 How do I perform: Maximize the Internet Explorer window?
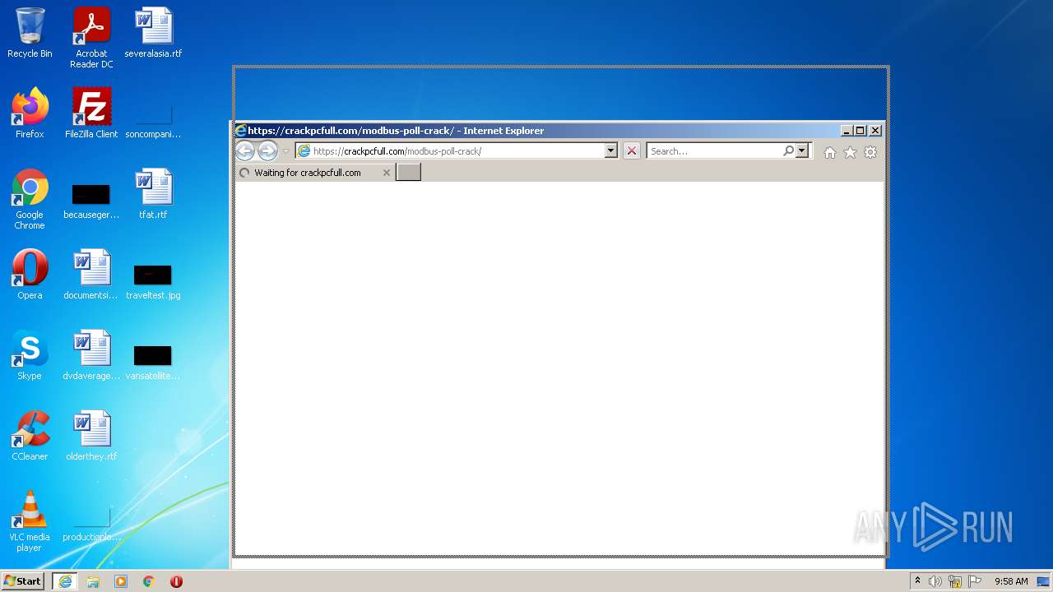(860, 131)
